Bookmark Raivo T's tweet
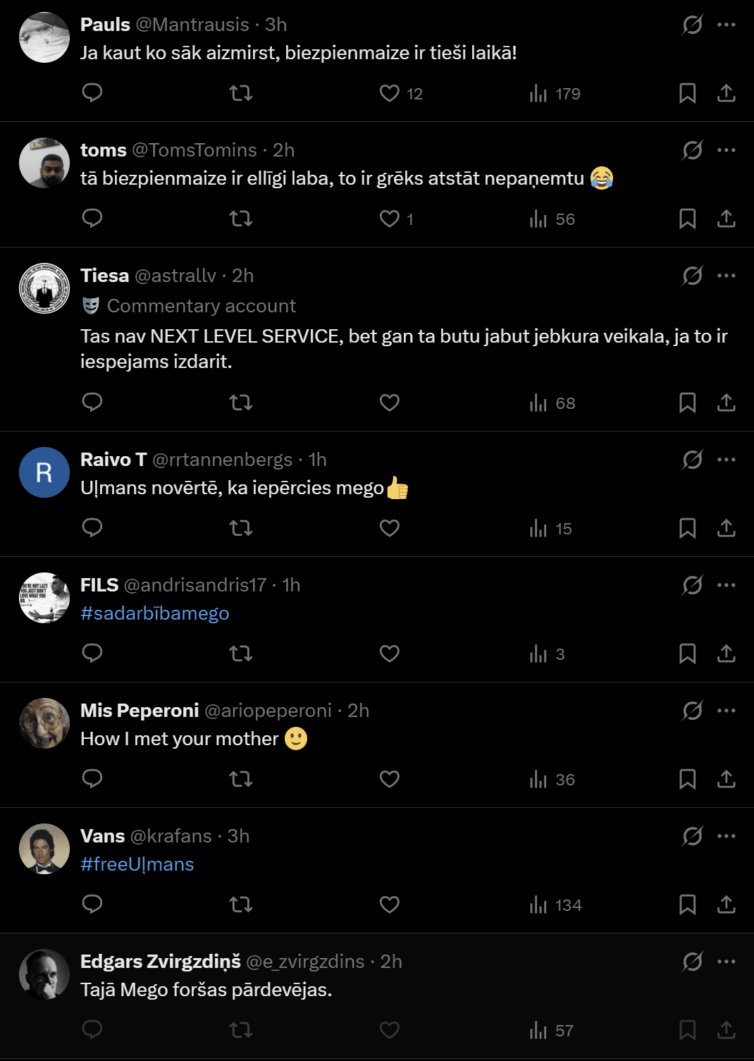 pyautogui.click(x=687, y=528)
